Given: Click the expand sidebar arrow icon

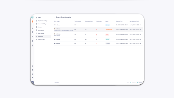Looking at the screenshot, I should pos(32,78).
